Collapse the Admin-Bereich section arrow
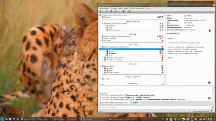The width and height of the screenshot is (216, 121). [x=100, y=22]
